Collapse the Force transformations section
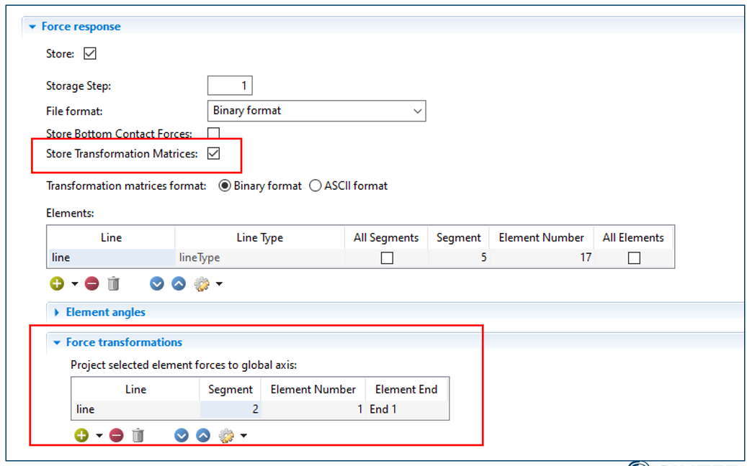The width and height of the screenshot is (747, 466). (58, 342)
